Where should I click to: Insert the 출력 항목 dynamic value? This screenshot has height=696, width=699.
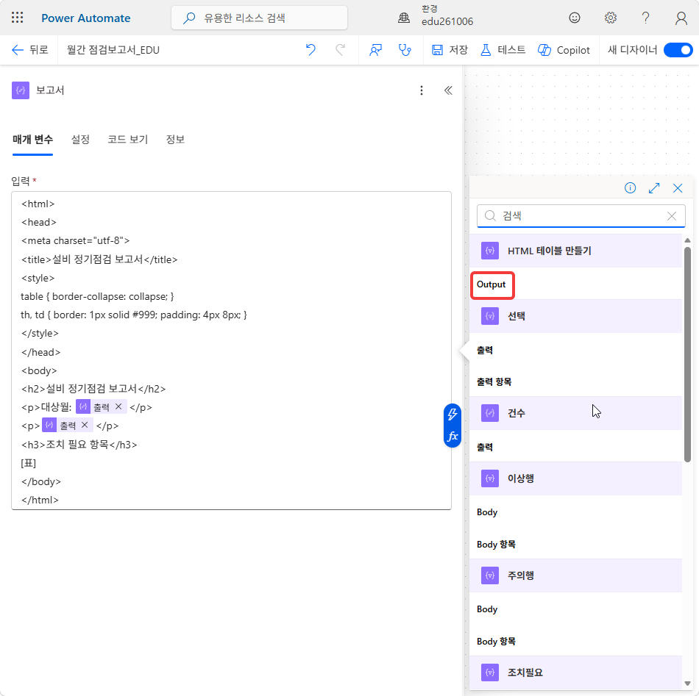pos(494,381)
